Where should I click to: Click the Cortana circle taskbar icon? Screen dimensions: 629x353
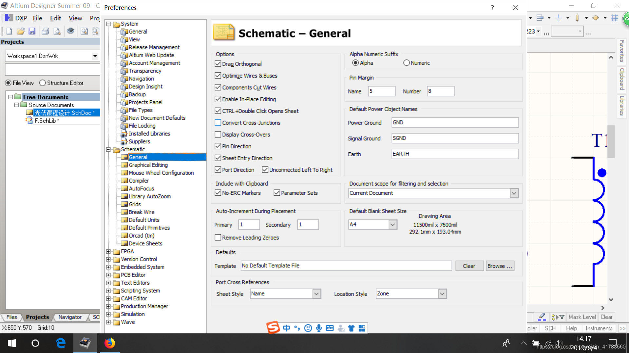[x=35, y=343]
